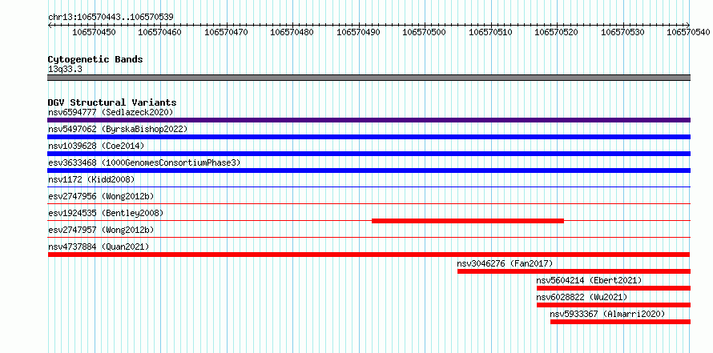
Task: Click the nsv6594777 (Sedlazeck2020) label
Action: tap(111, 112)
